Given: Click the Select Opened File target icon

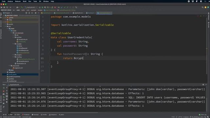Looking at the screenshot, I should click(26, 13).
